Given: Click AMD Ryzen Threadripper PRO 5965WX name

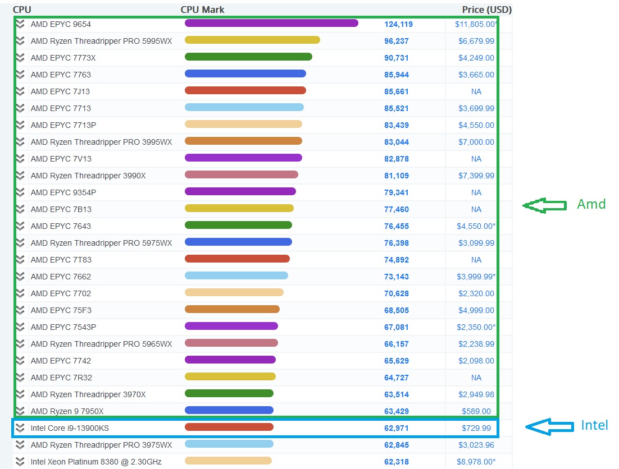Looking at the screenshot, I should pos(102,344).
